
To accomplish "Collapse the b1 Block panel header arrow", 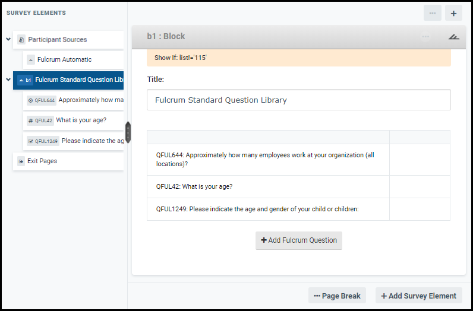I will point(454,37).
